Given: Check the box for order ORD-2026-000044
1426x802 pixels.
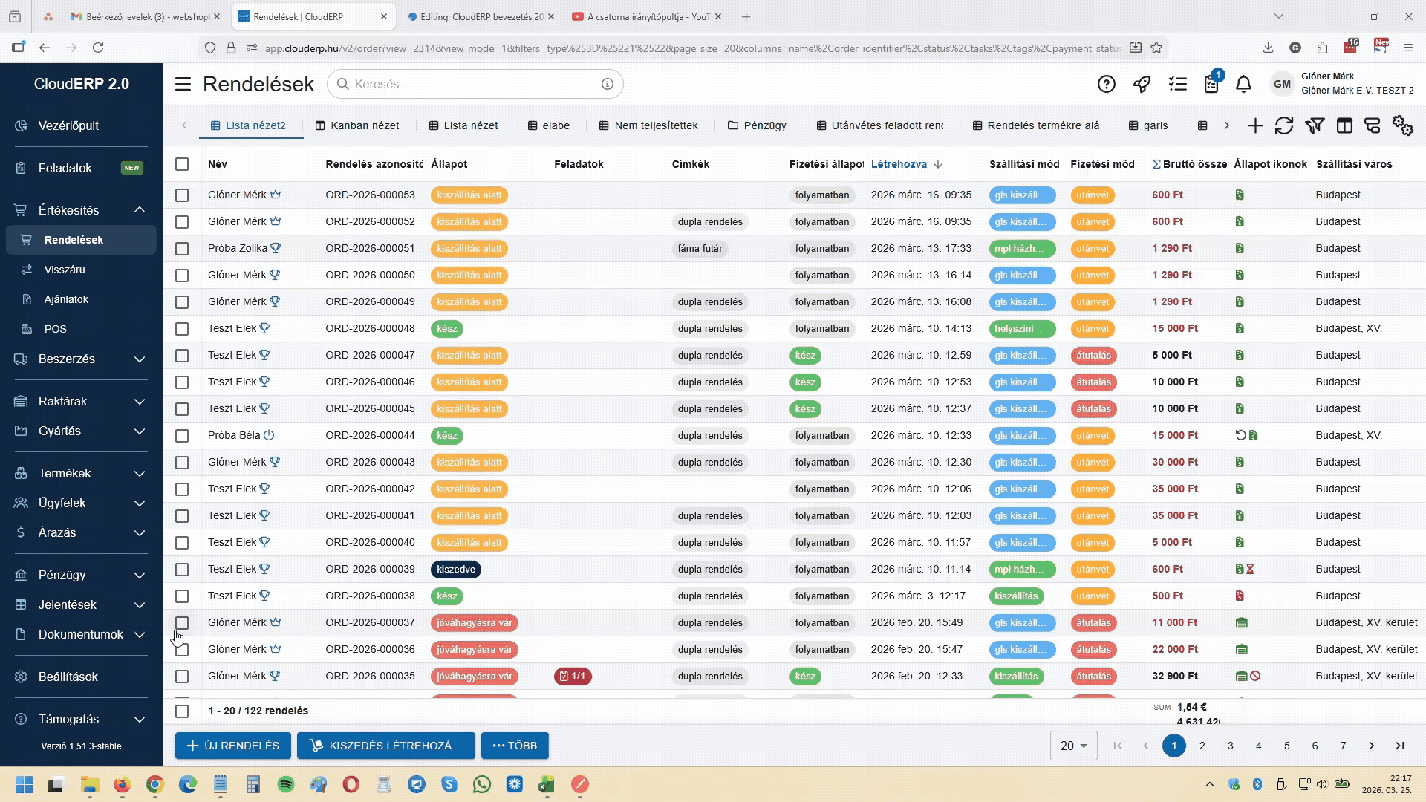Looking at the screenshot, I should pyautogui.click(x=182, y=435).
